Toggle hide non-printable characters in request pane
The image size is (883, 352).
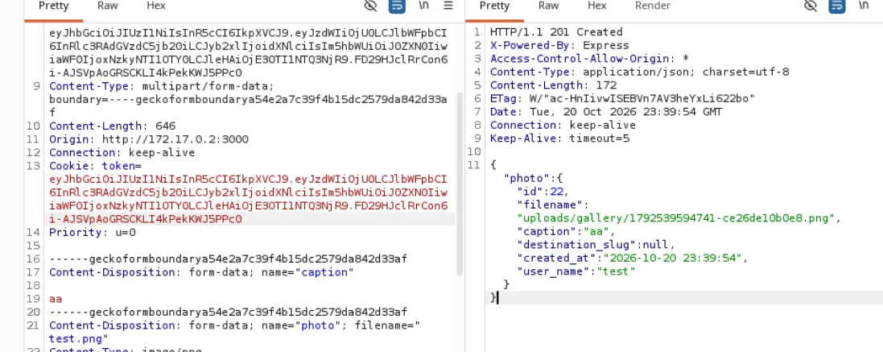370,6
